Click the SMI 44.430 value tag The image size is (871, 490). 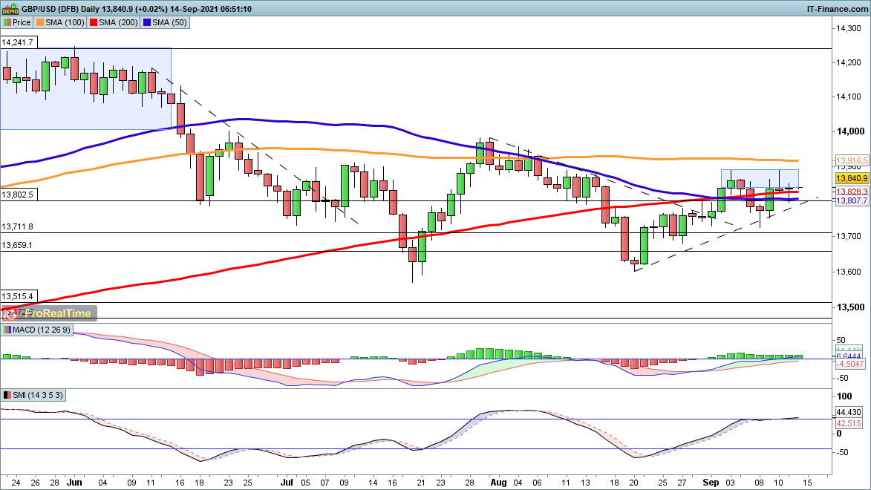point(848,412)
